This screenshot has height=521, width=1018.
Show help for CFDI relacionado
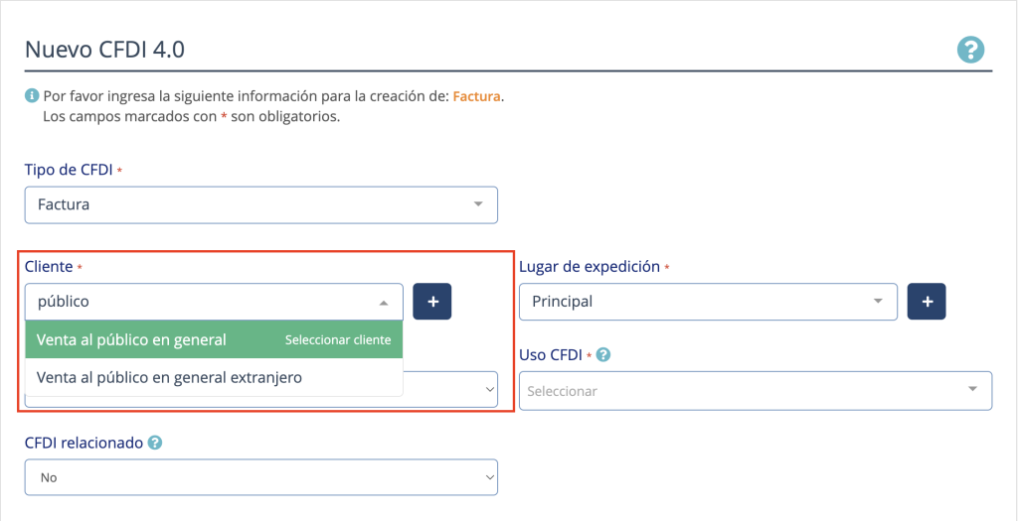(x=155, y=444)
